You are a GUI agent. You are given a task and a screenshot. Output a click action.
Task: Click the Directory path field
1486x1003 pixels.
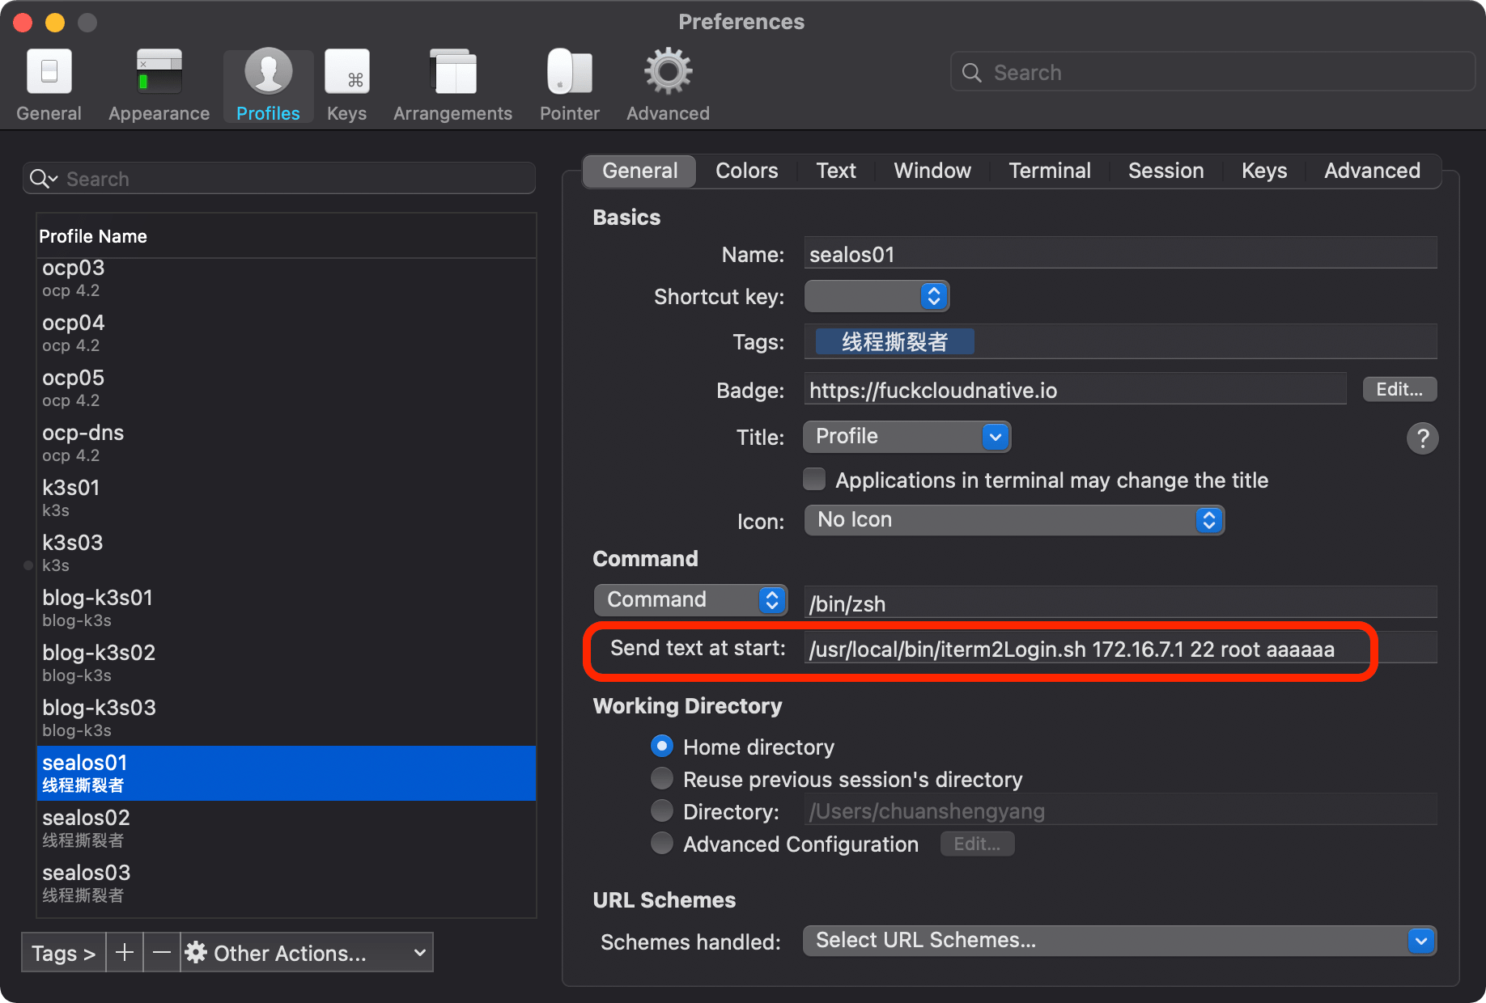(1121, 810)
